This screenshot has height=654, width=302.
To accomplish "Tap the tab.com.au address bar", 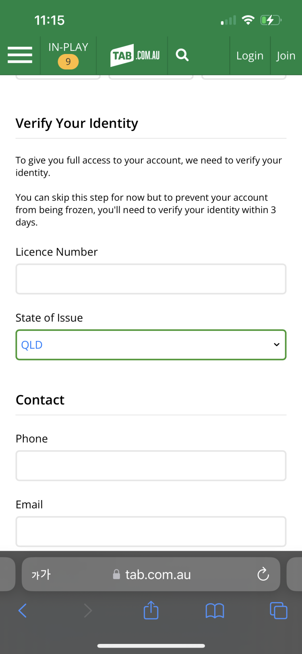I will click(158, 574).
